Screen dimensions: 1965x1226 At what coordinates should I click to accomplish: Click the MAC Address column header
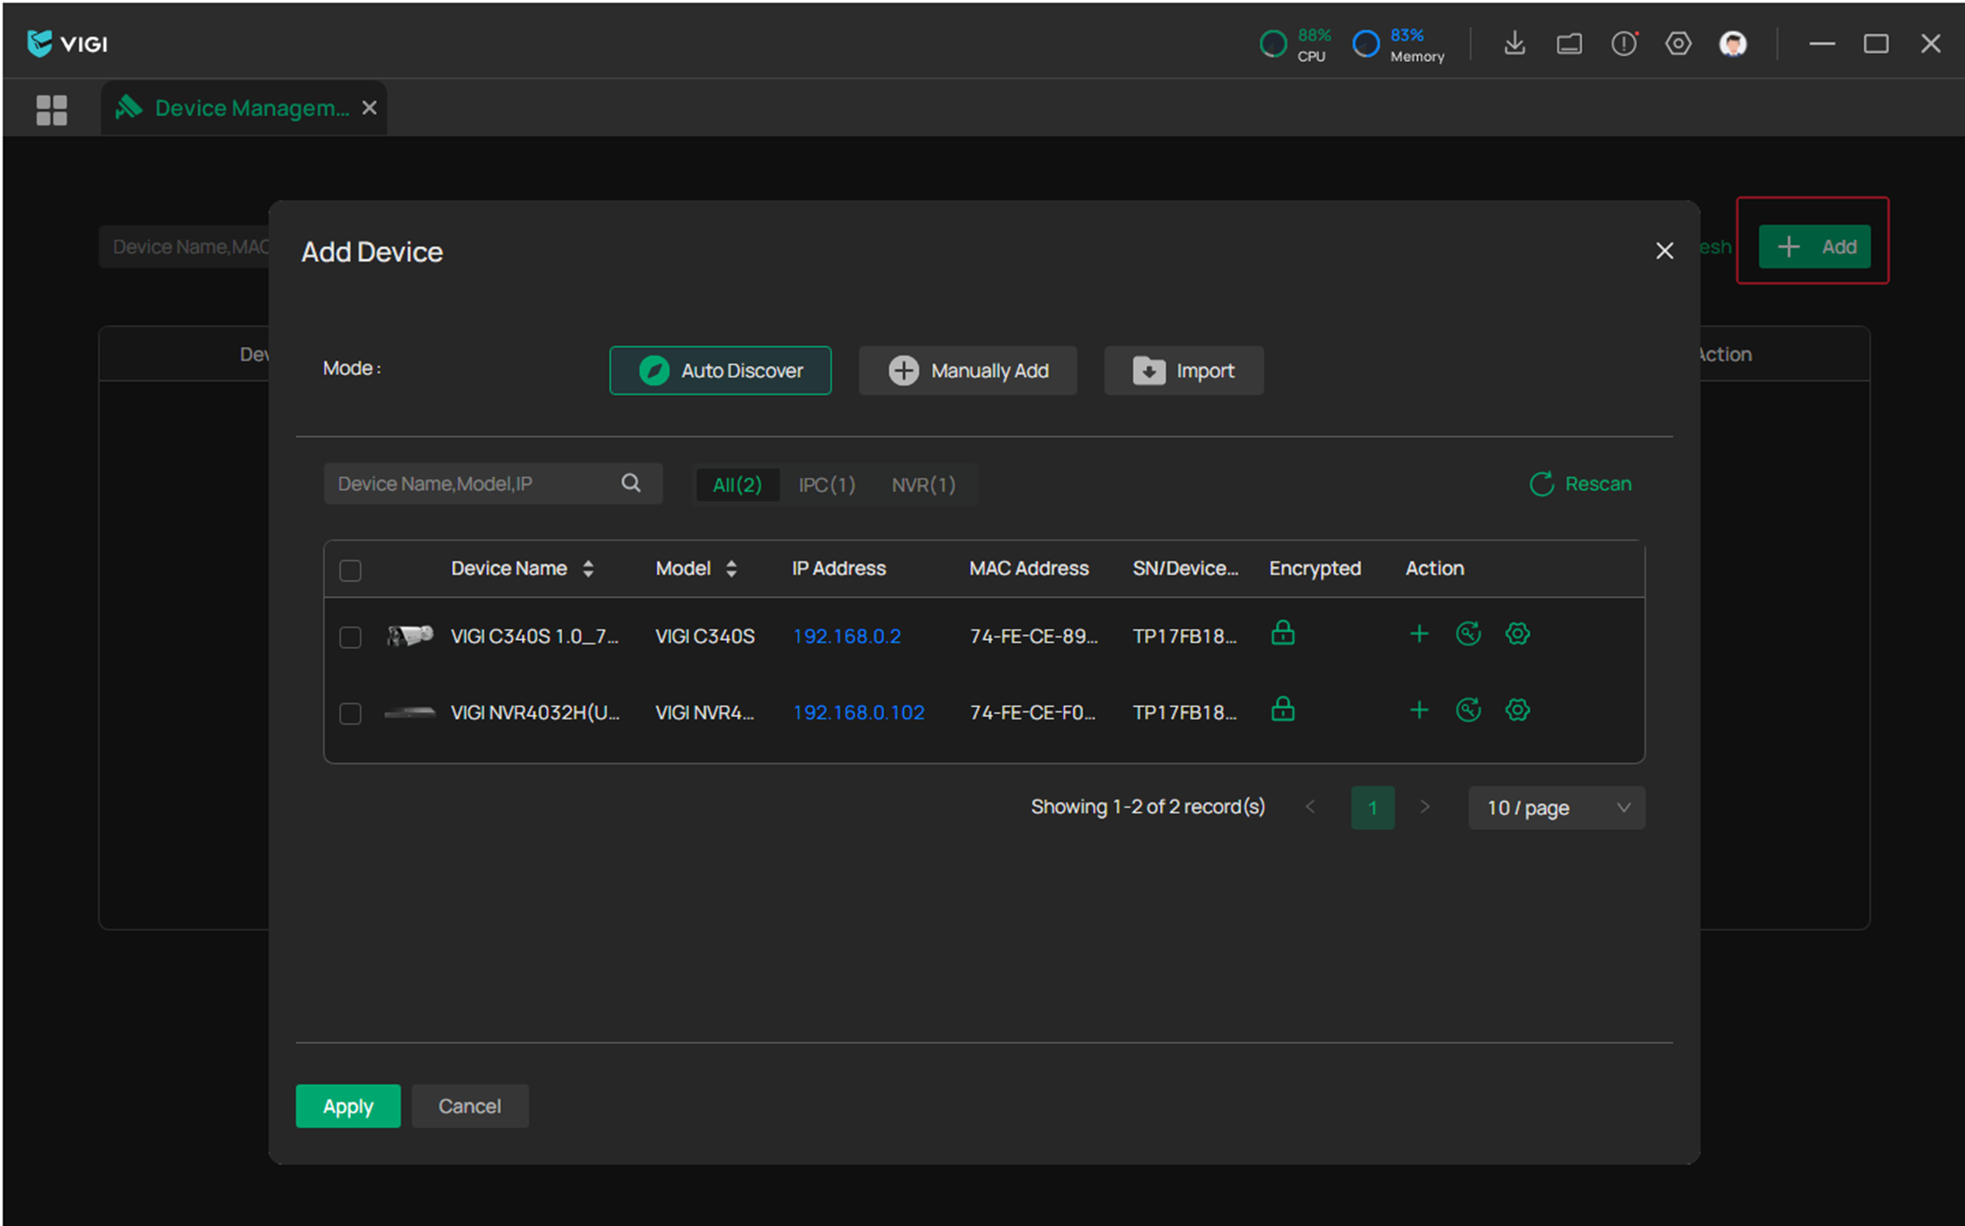click(x=1029, y=569)
